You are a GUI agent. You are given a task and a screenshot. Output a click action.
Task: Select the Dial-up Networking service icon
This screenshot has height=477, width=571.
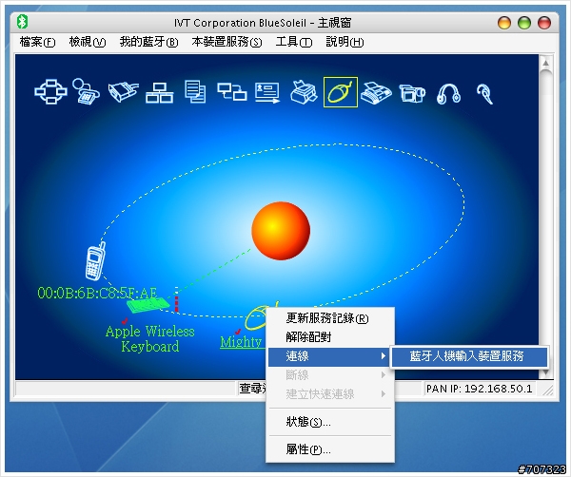pyautogui.click(x=86, y=91)
